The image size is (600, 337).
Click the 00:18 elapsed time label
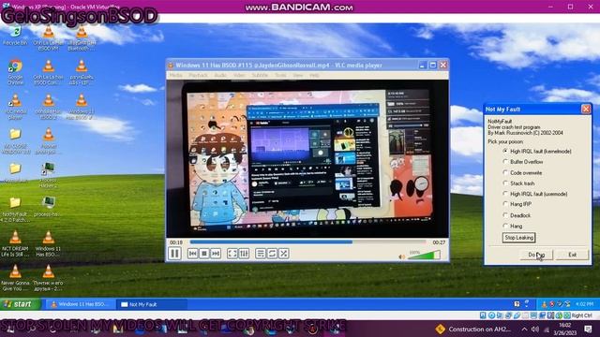pyautogui.click(x=176, y=242)
